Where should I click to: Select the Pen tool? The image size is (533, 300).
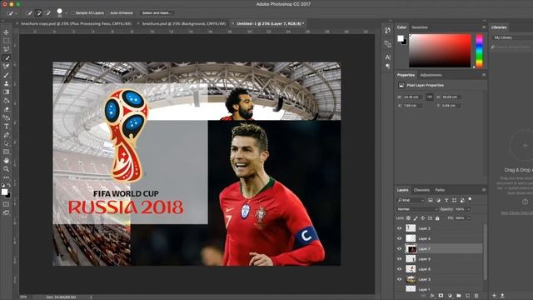click(6, 135)
